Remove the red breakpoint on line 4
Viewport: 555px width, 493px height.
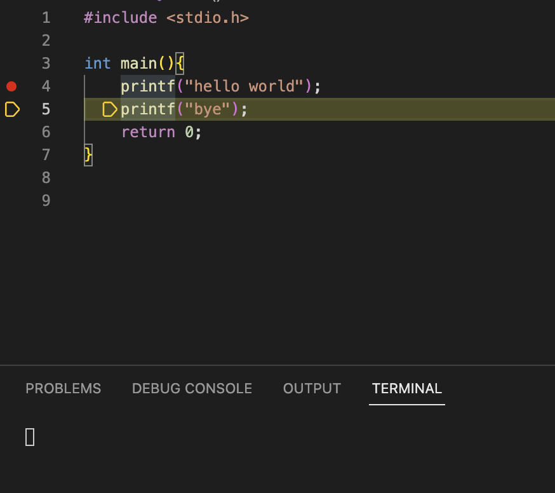click(x=11, y=86)
